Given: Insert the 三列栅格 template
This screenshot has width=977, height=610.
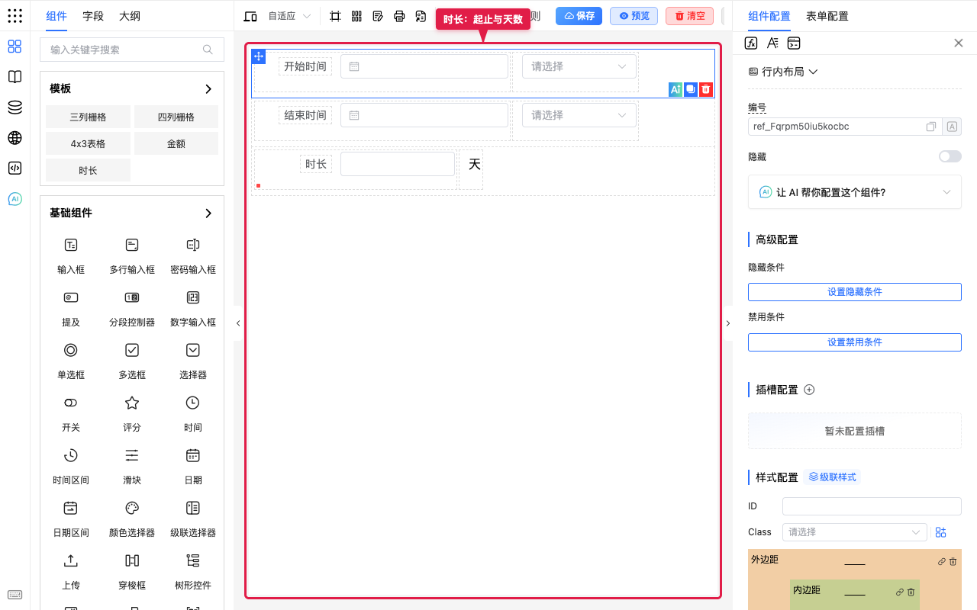Looking at the screenshot, I should tap(88, 117).
